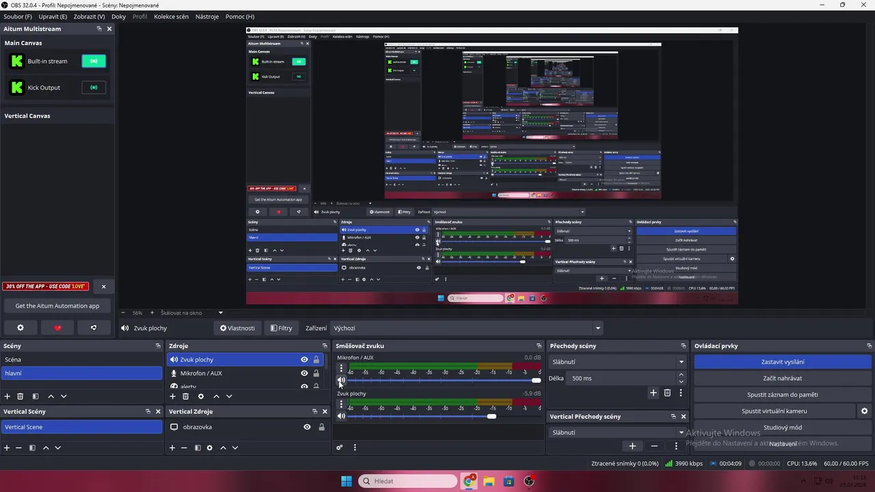Image resolution: width=875 pixels, height=492 pixels.
Task: Float the Směšovač zvuku dock panel
Action: [539, 346]
